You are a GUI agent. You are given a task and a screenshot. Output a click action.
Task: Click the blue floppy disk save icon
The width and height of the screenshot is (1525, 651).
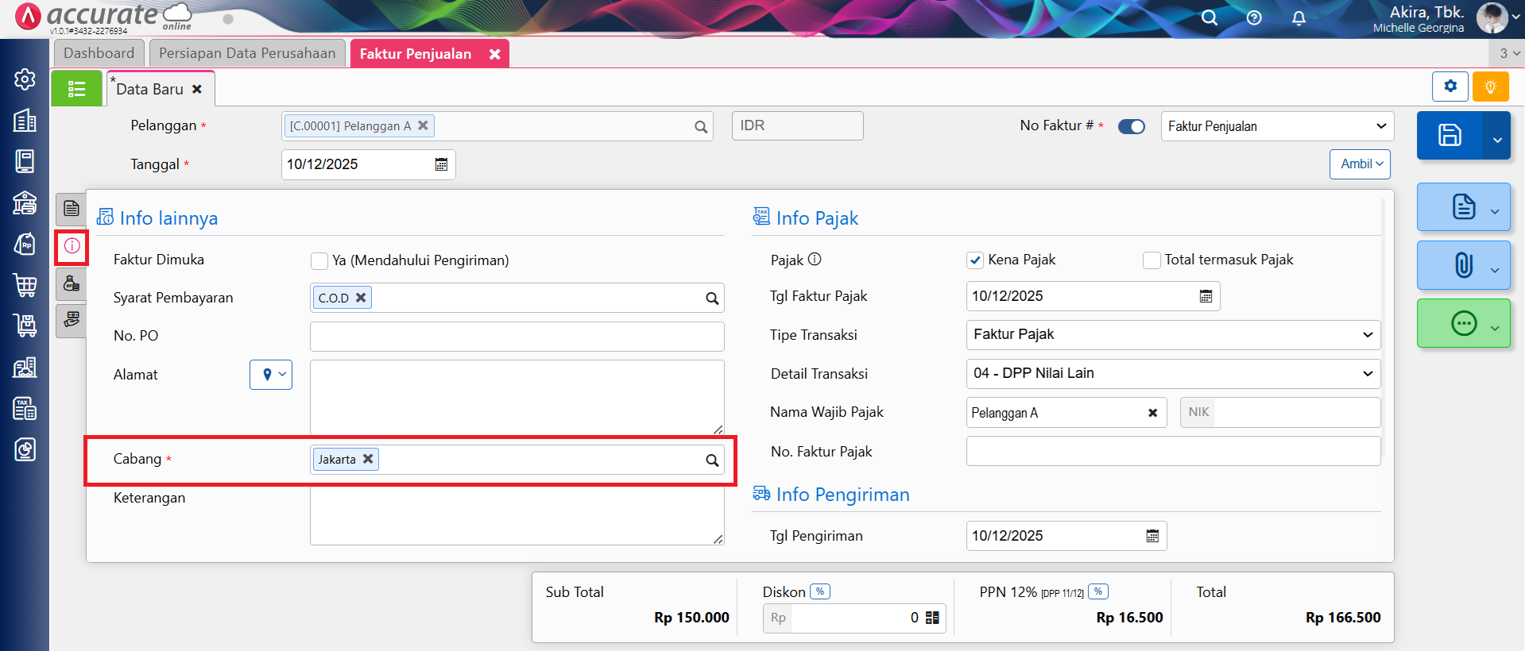[x=1449, y=135]
